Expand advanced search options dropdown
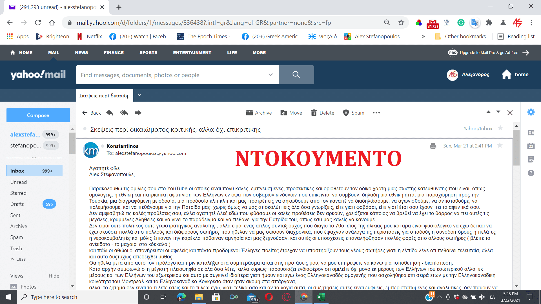 270,75
